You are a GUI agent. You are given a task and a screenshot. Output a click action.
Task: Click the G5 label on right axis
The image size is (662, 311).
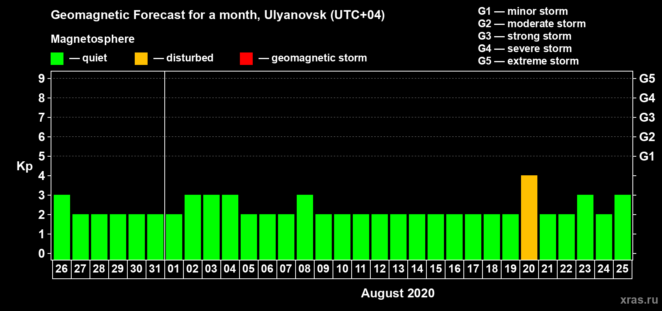[x=647, y=79]
